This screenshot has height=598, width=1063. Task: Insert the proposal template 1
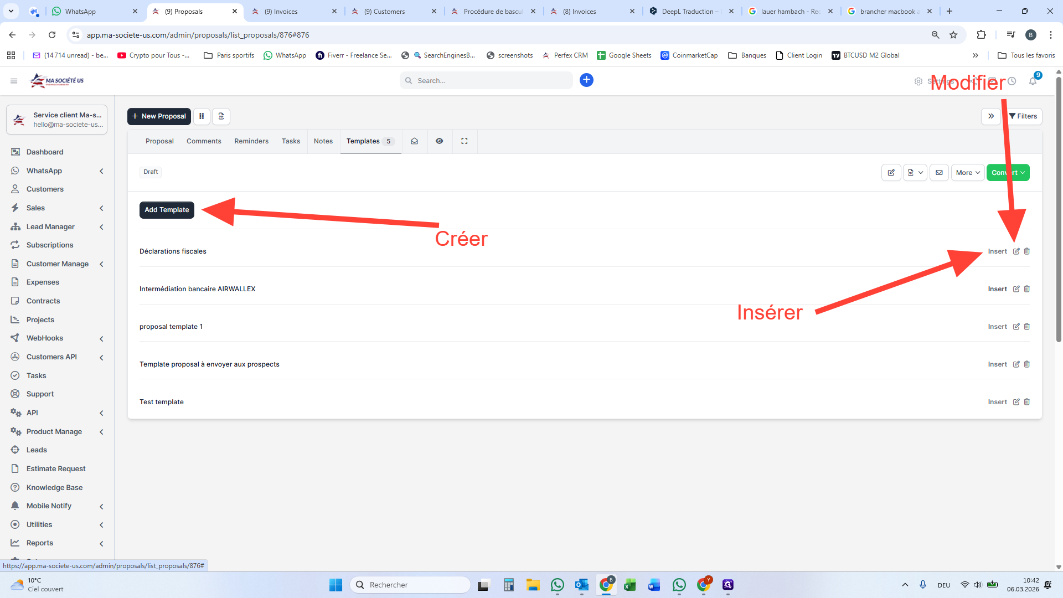coord(997,327)
